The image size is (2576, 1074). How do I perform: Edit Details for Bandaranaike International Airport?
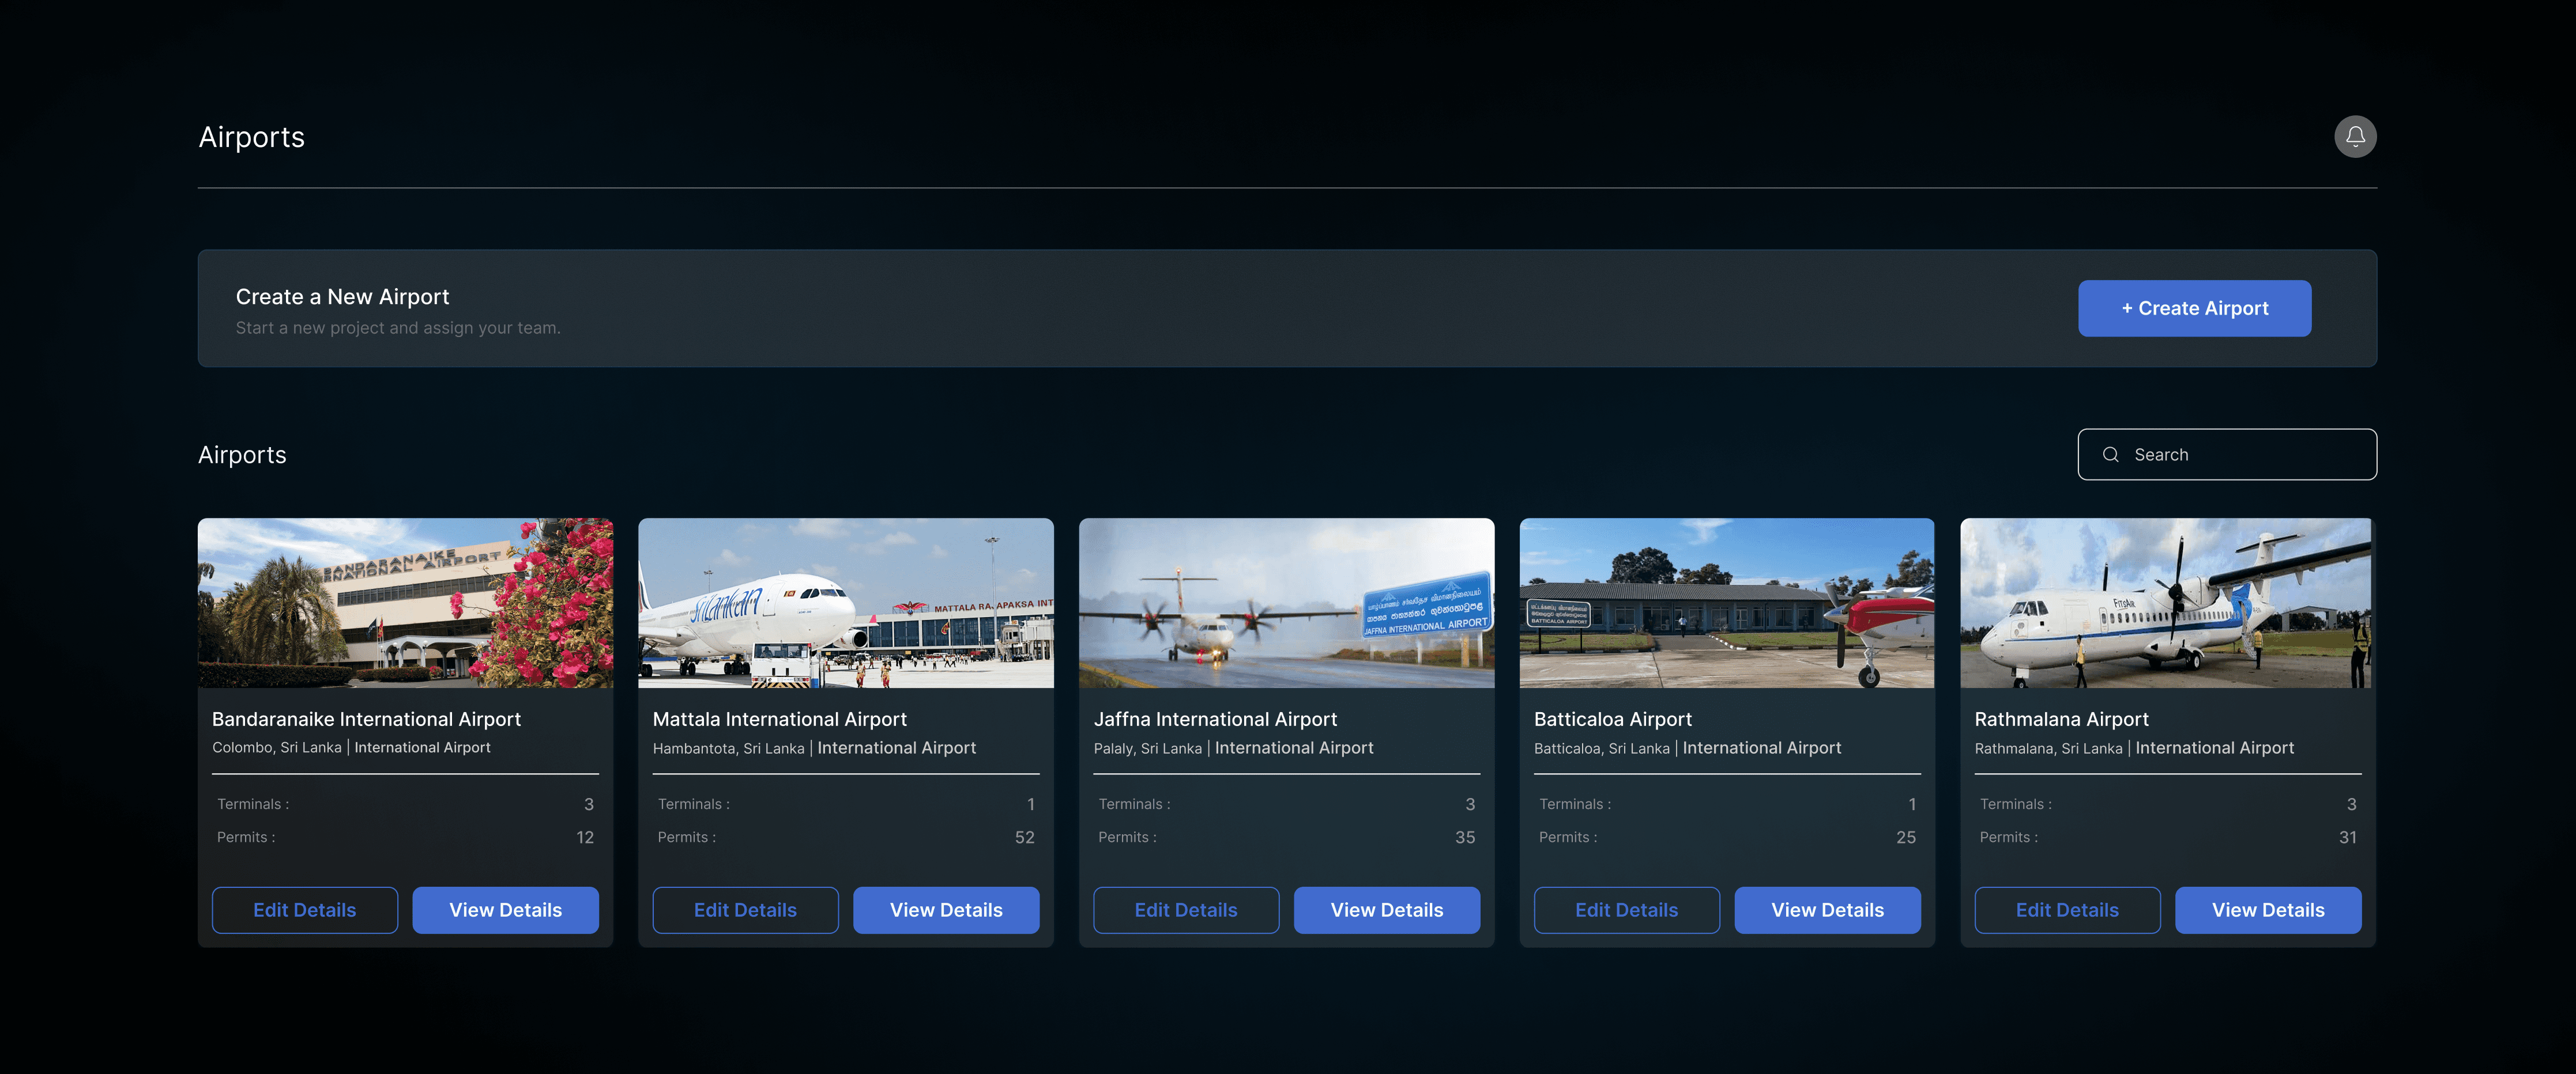tap(304, 910)
